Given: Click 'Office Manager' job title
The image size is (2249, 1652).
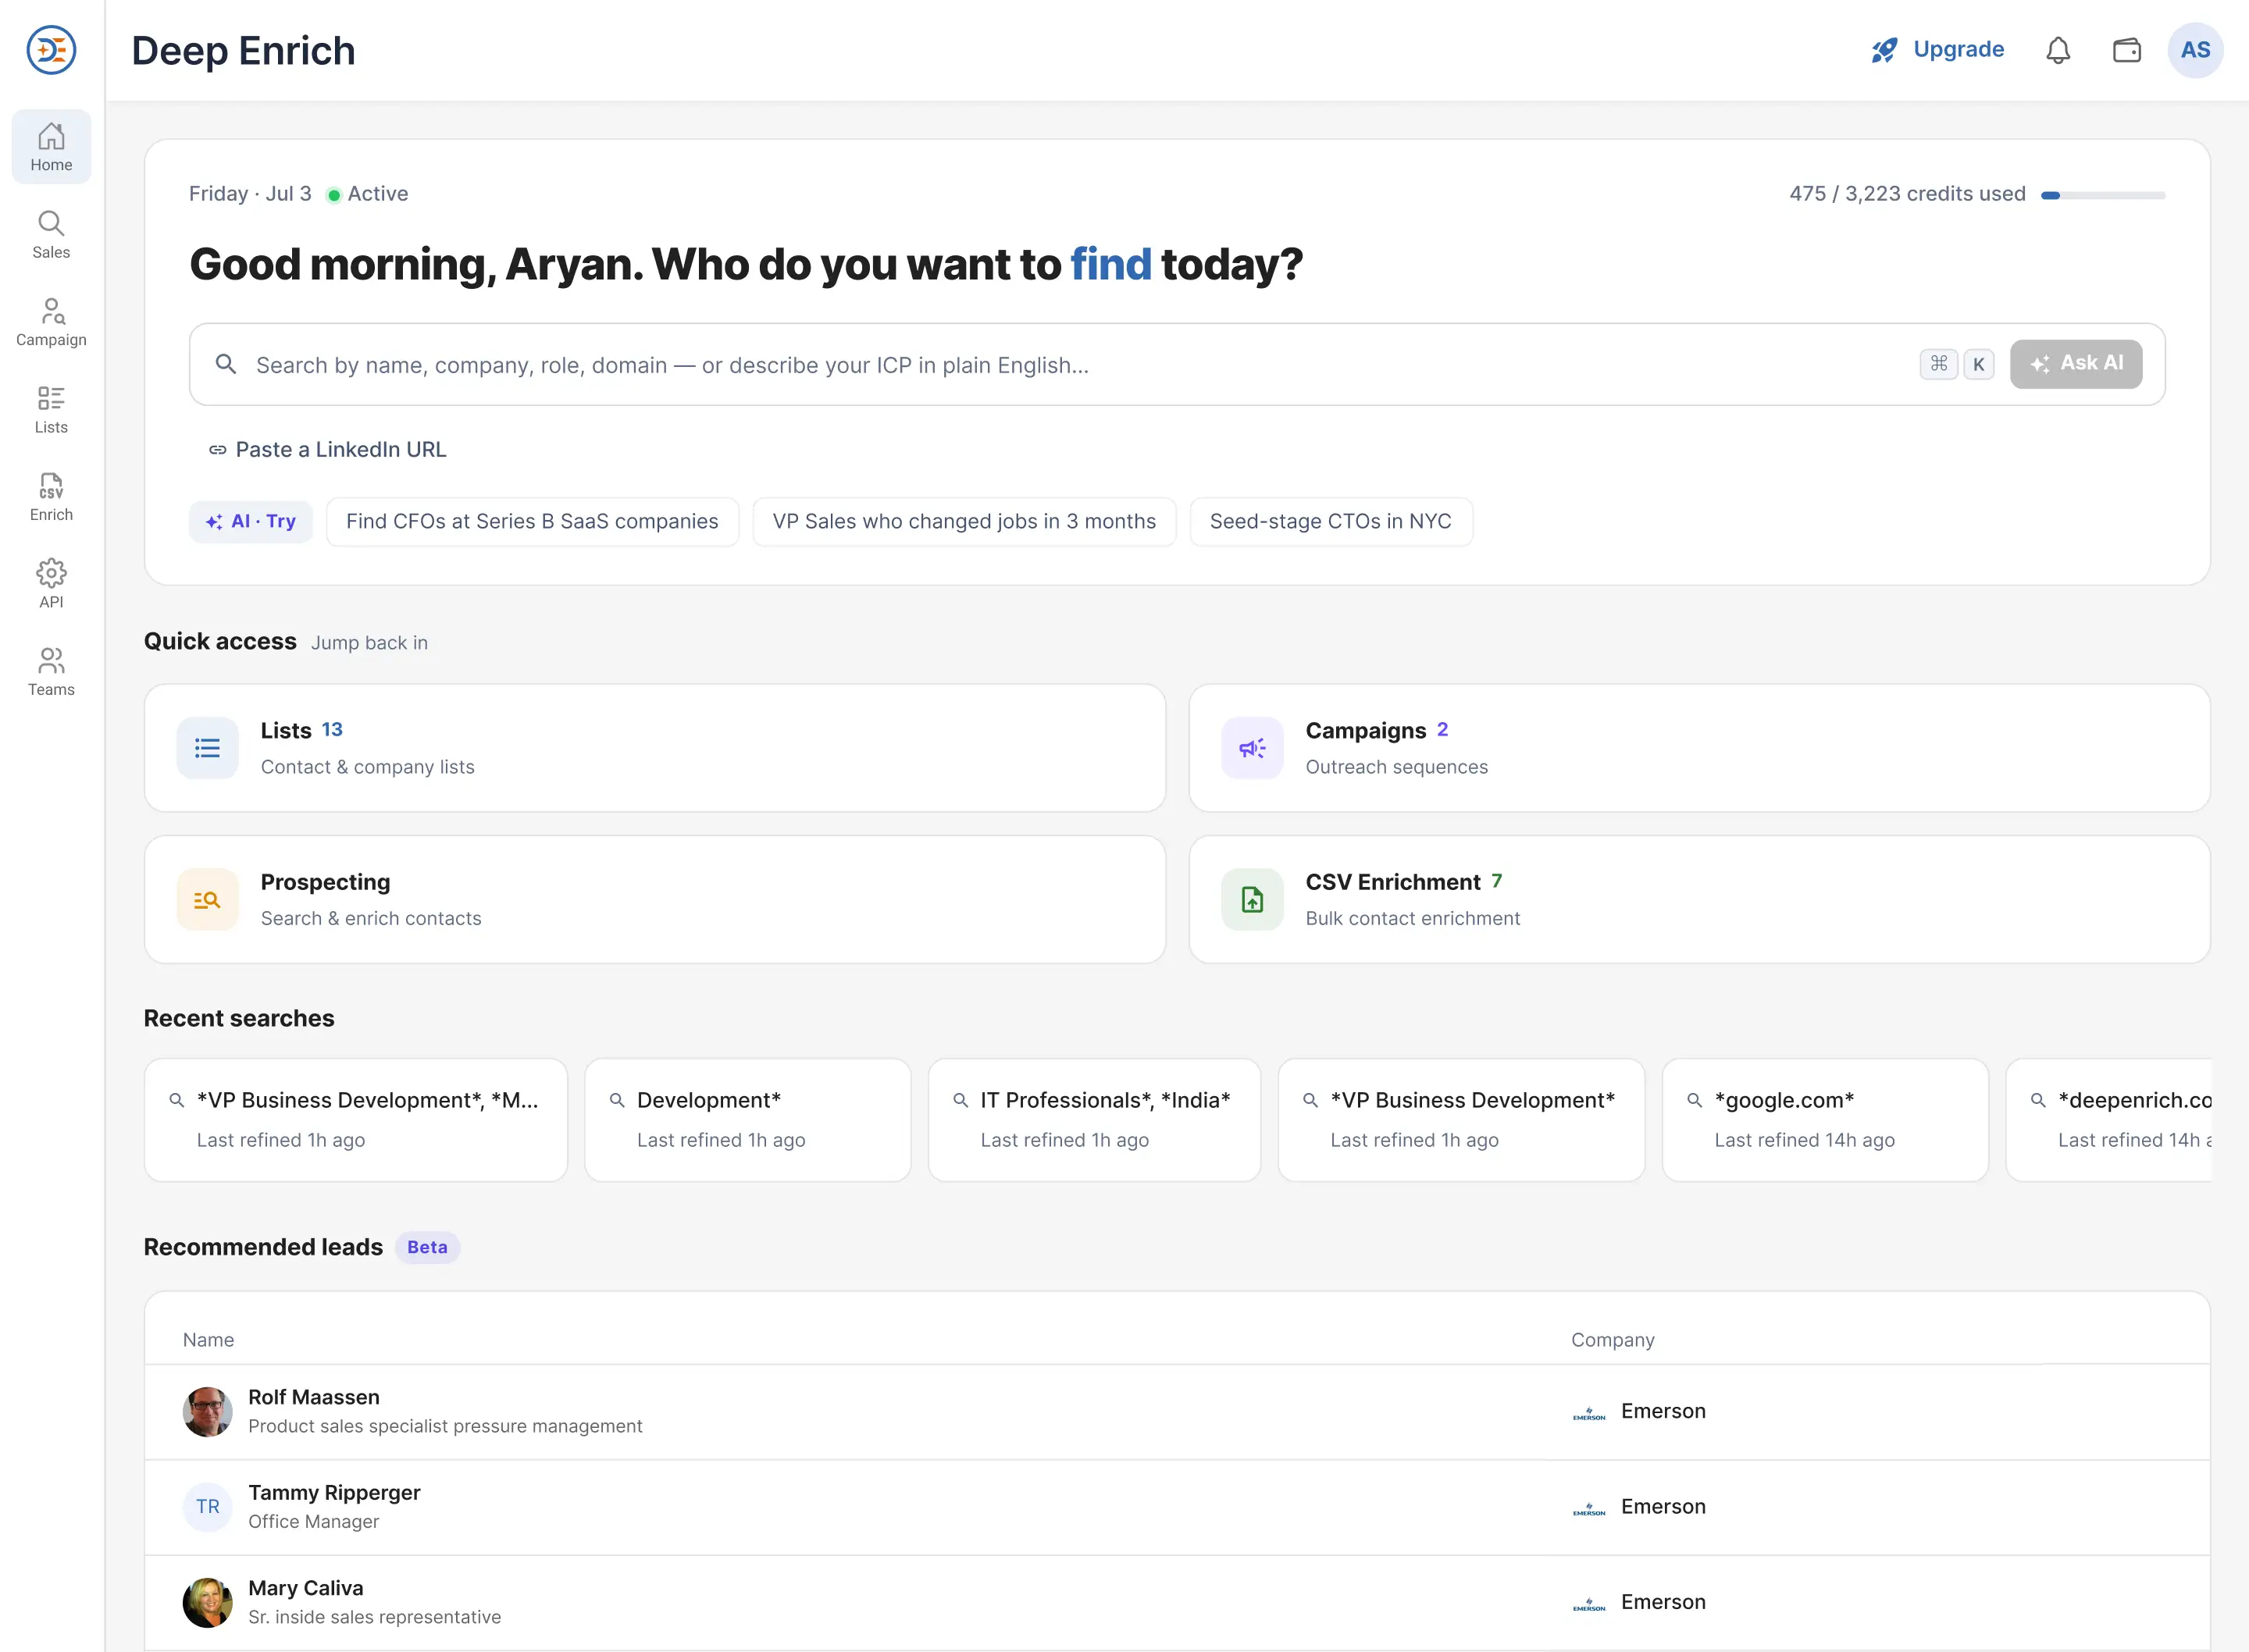Looking at the screenshot, I should [314, 1521].
